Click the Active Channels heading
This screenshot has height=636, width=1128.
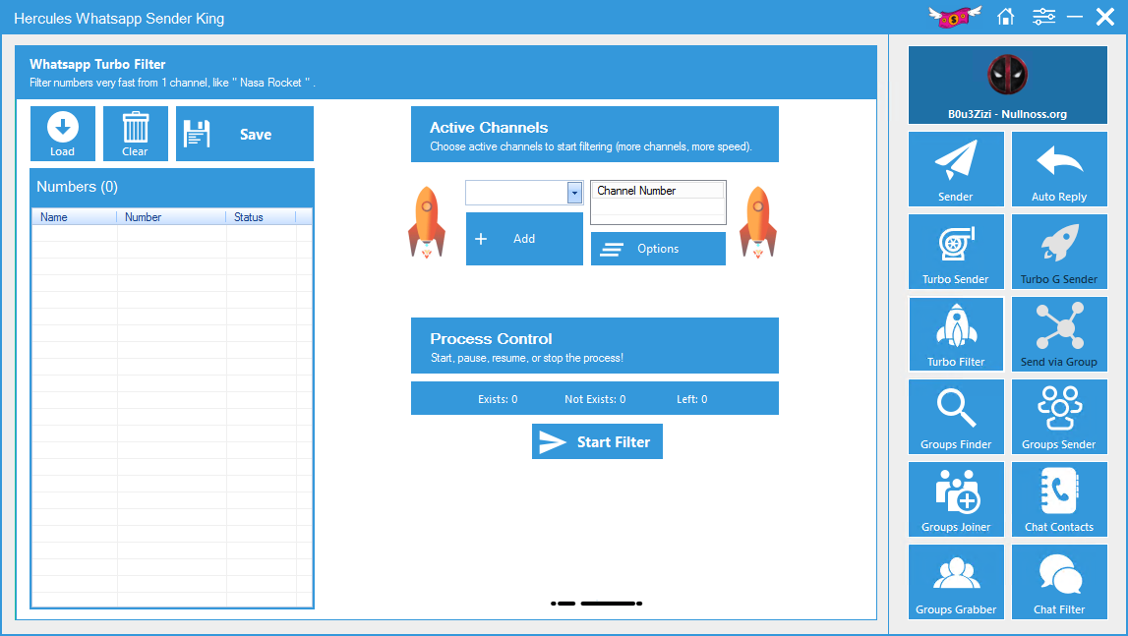pos(489,128)
